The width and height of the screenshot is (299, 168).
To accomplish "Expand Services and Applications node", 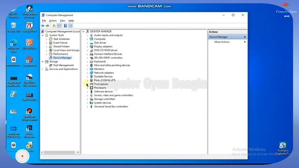I will pyautogui.click(x=43, y=69).
